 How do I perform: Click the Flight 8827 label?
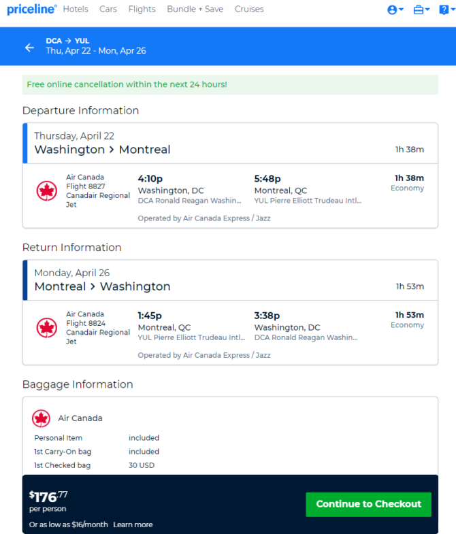86,186
